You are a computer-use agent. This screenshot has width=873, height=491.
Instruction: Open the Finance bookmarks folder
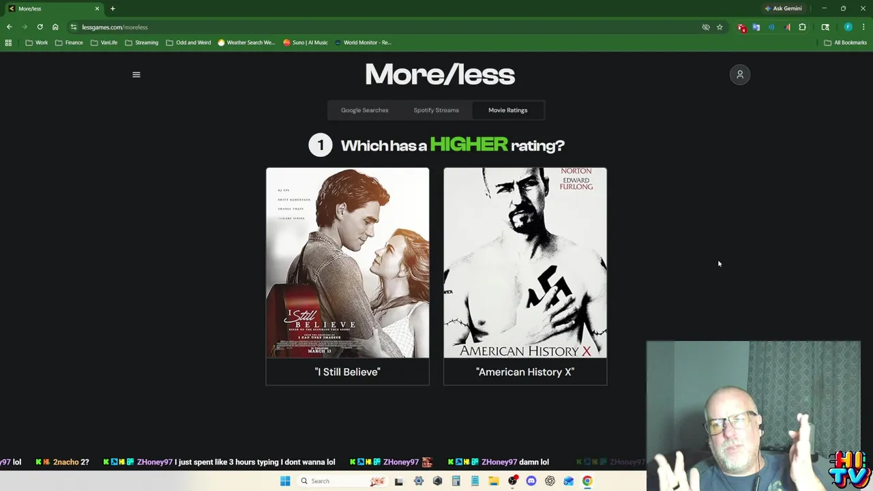click(69, 42)
